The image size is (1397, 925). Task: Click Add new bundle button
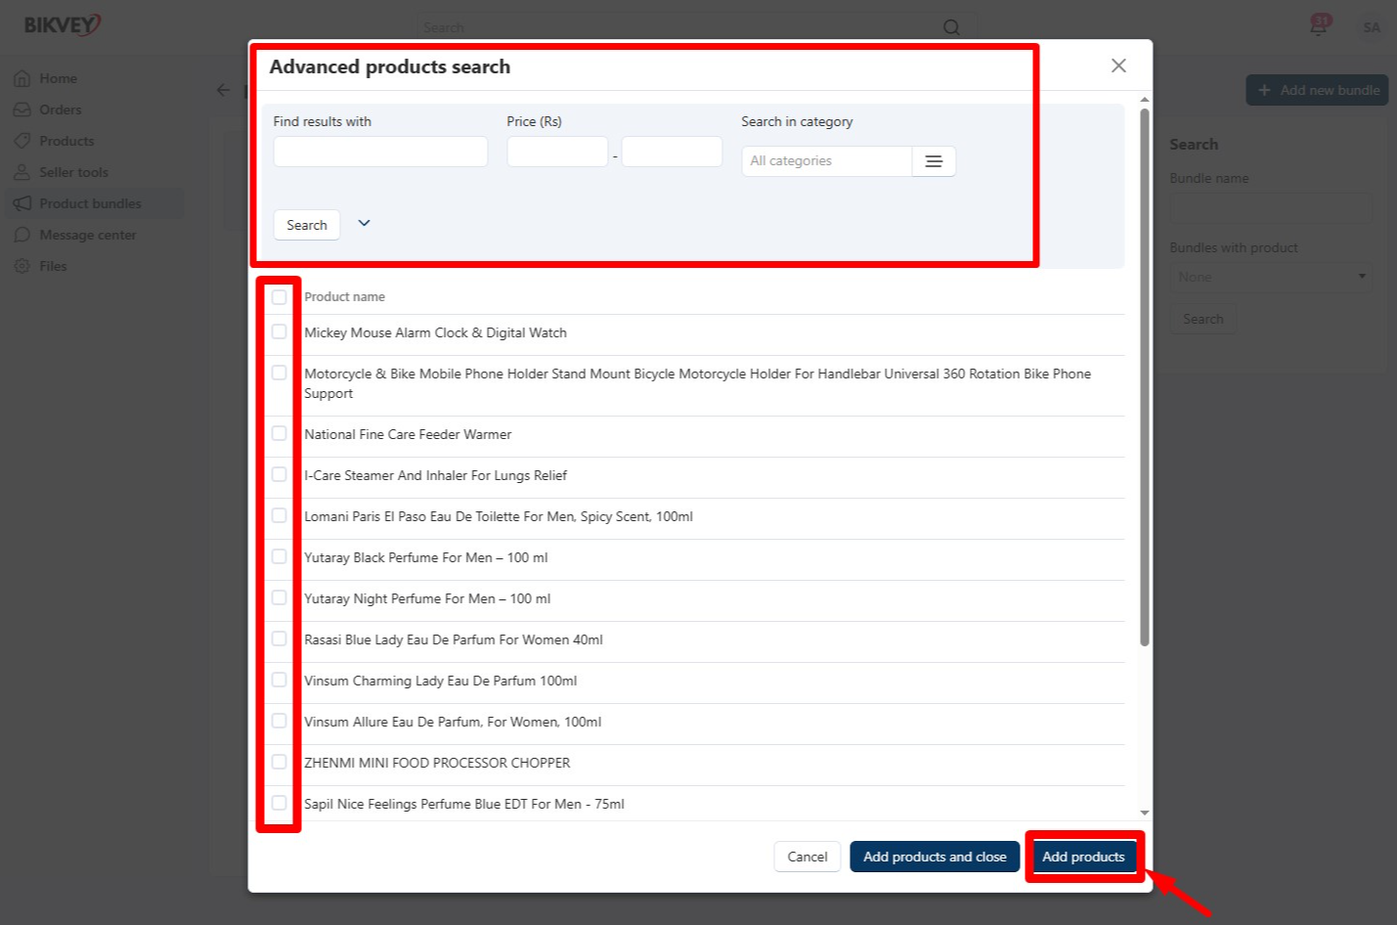coord(1317,90)
